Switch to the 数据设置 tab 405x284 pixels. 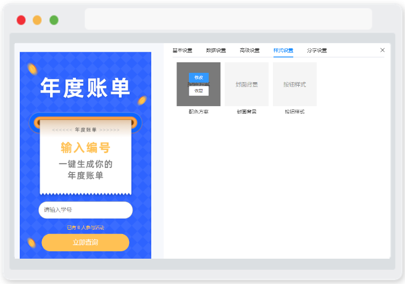[216, 51]
